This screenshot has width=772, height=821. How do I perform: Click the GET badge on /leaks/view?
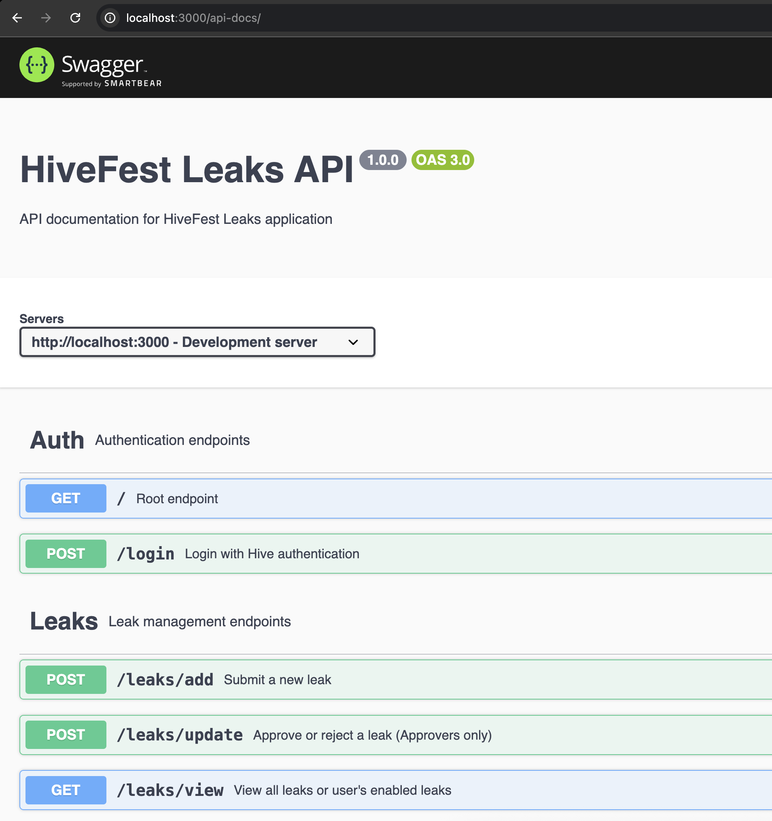pyautogui.click(x=65, y=789)
